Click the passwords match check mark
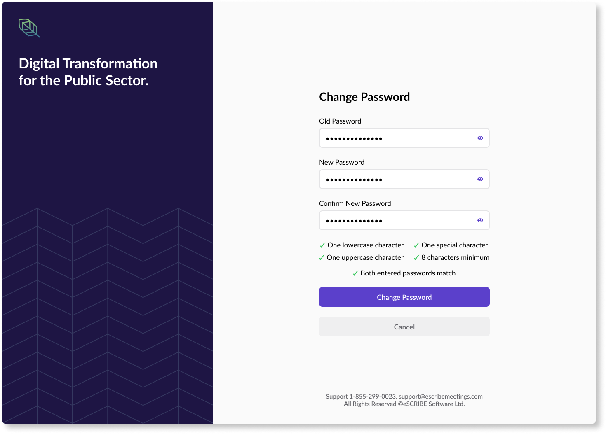 point(355,273)
